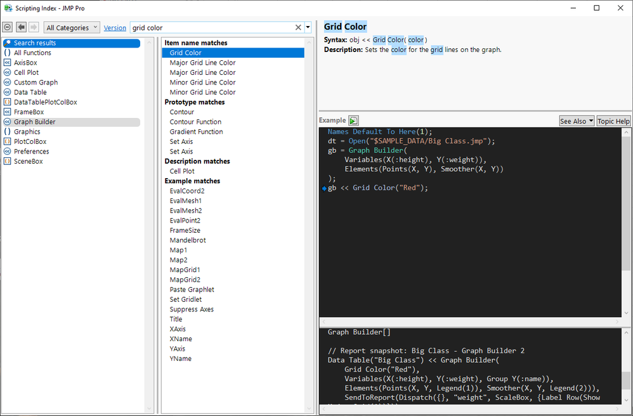Run the example script with the green play icon

pyautogui.click(x=353, y=120)
